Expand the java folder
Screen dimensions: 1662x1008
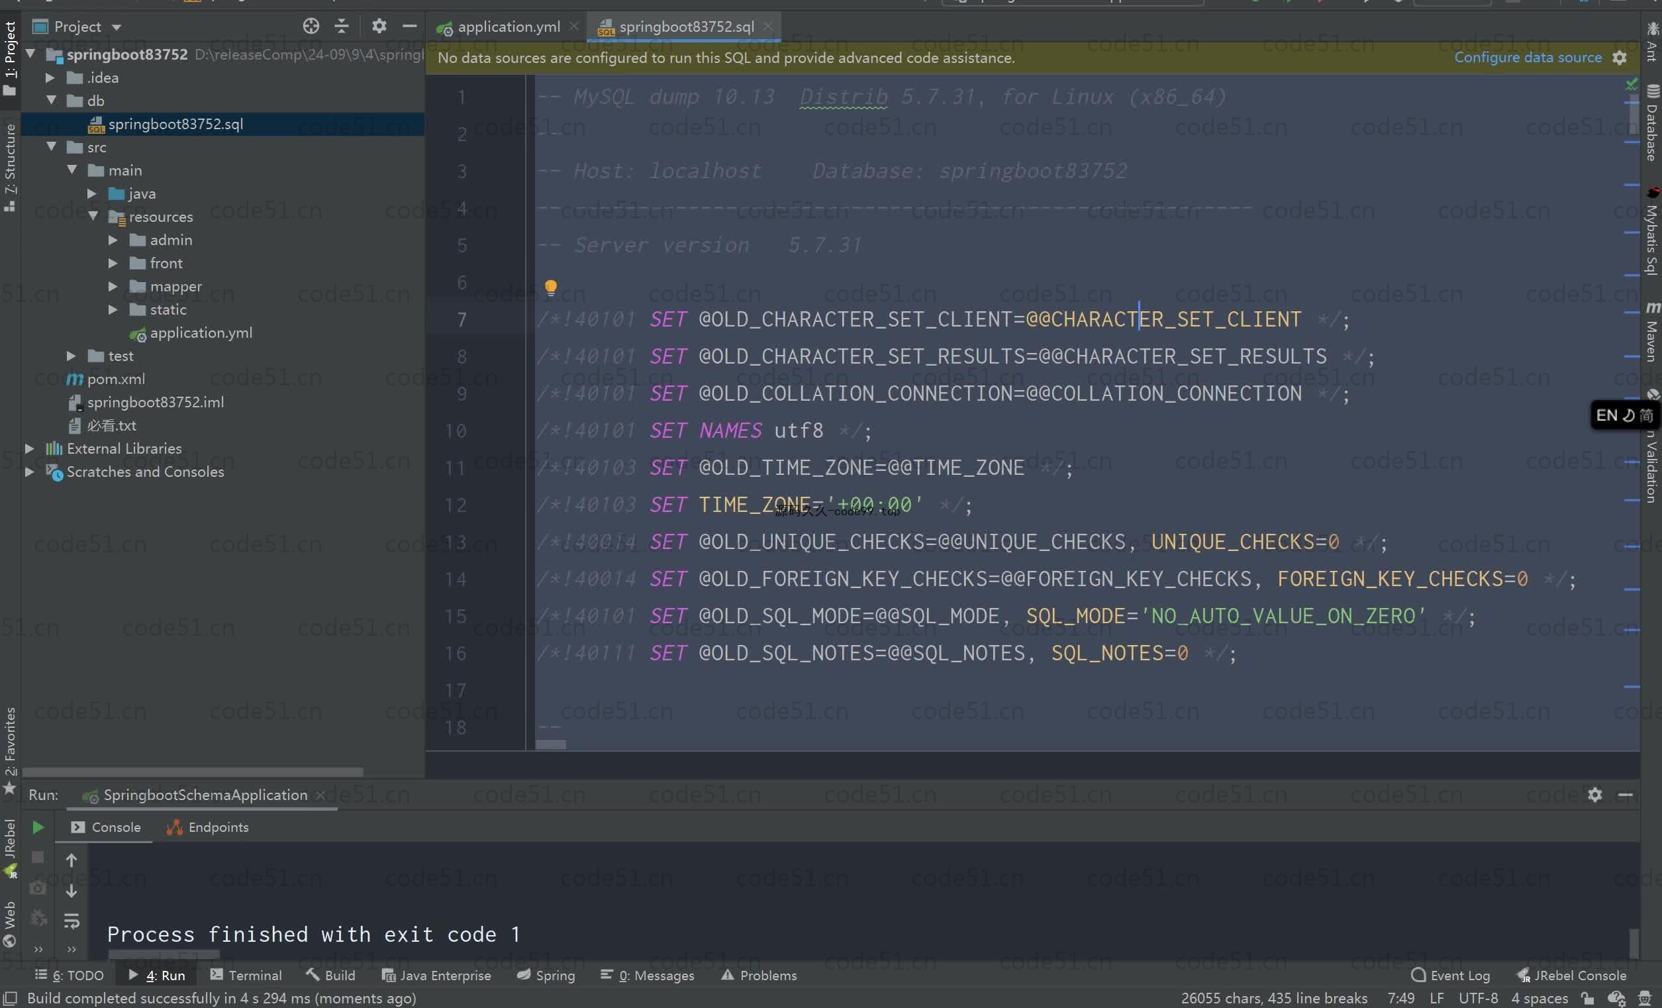(93, 193)
